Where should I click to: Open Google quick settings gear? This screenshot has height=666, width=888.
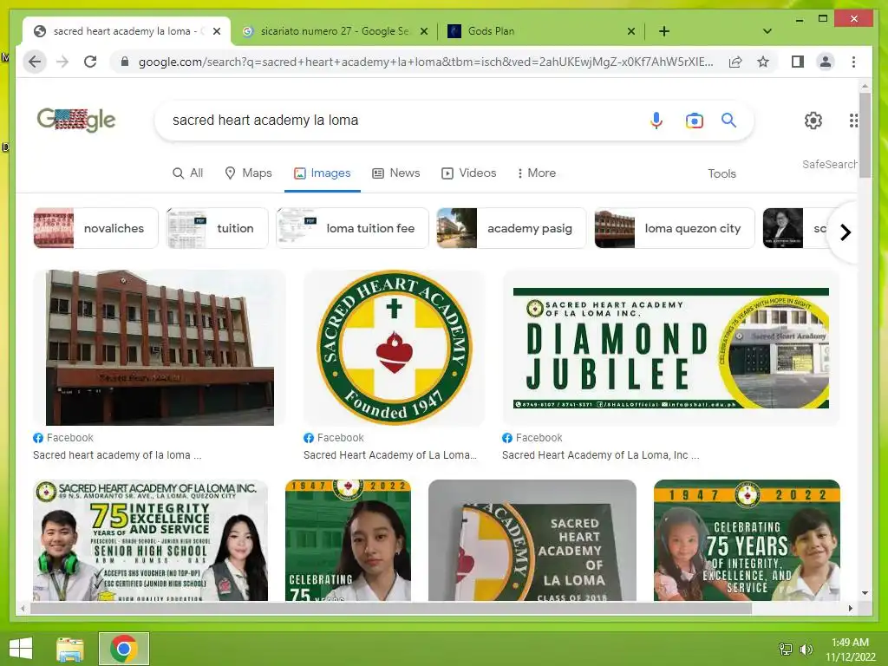[x=813, y=120]
